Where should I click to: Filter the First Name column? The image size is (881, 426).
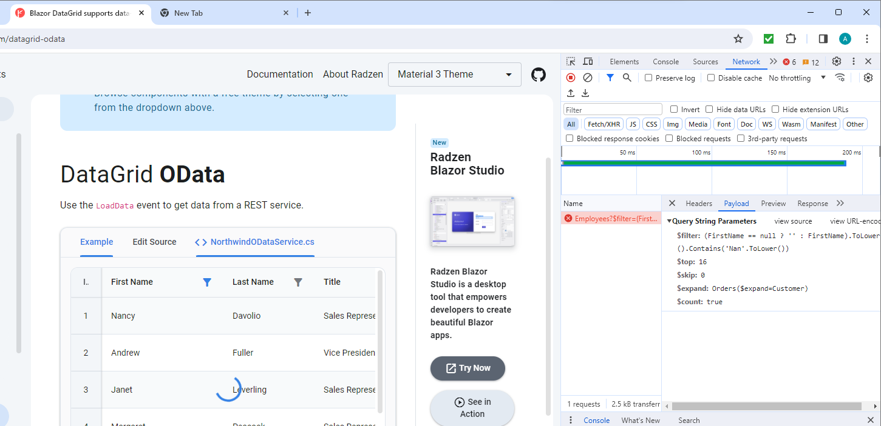[207, 282]
